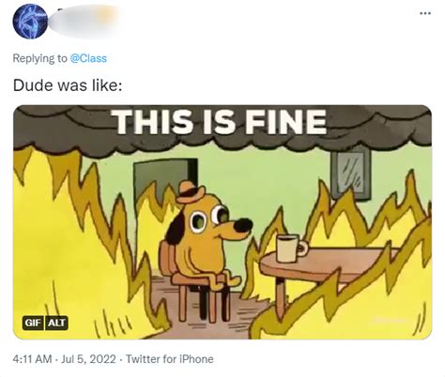Click the blurred author display name

pyautogui.click(x=84, y=22)
